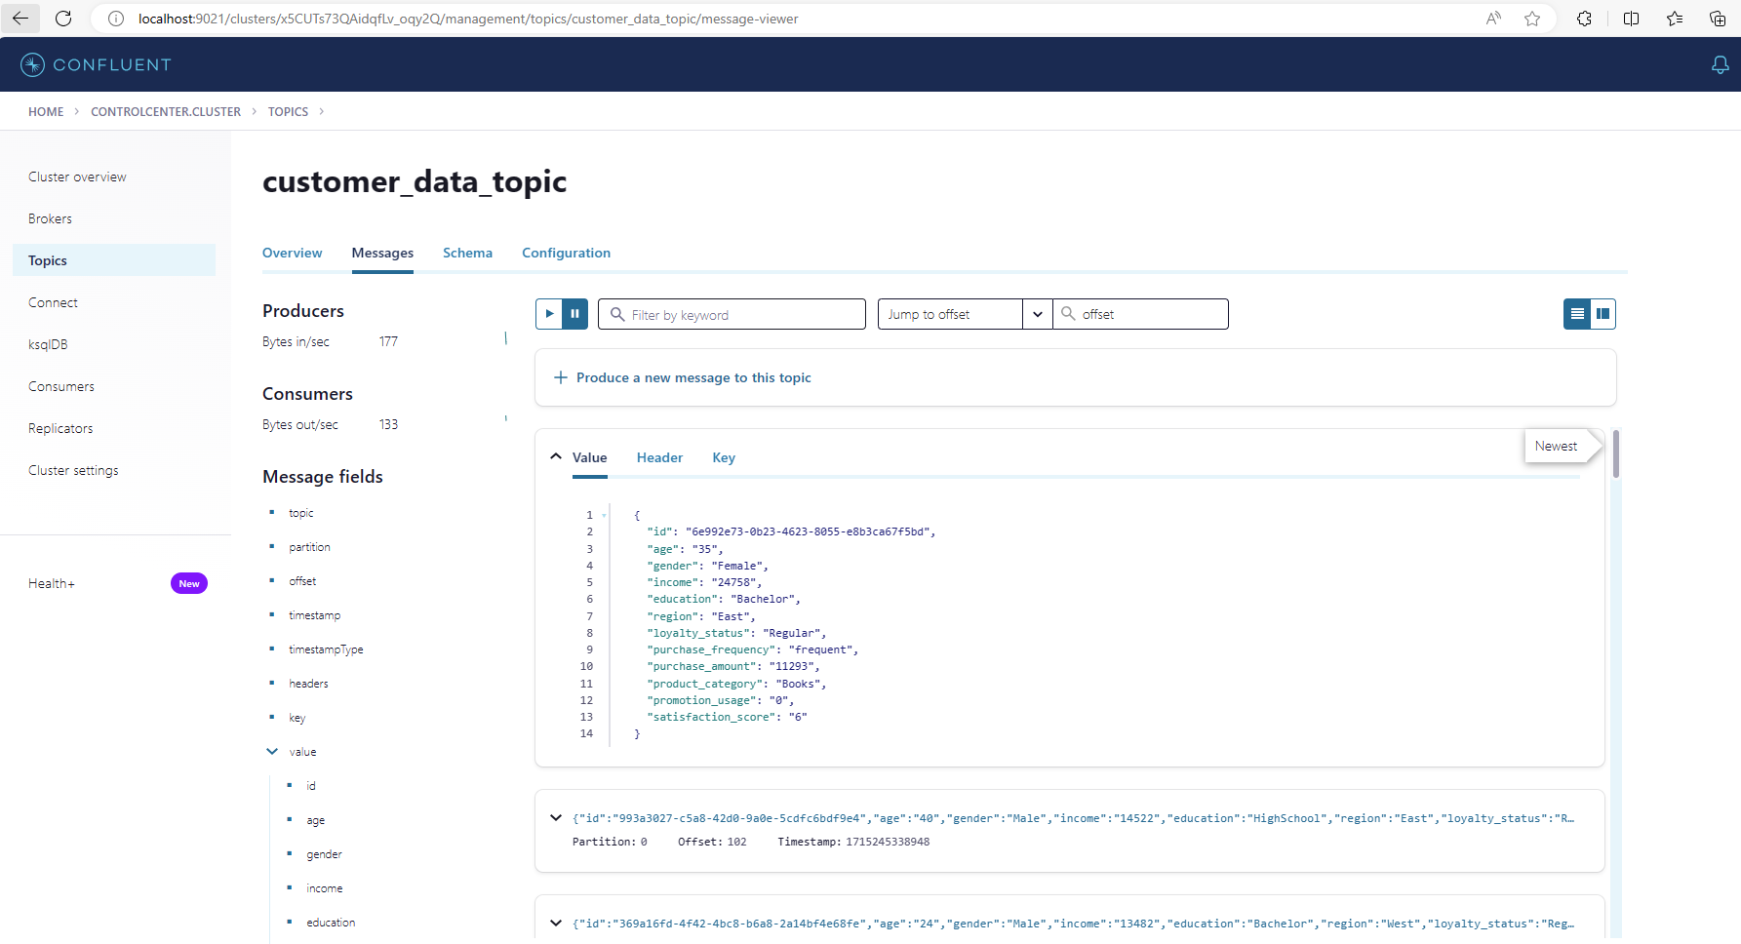Open Consumers in sidebar
Screen dimensions: 1741x944
(61, 386)
